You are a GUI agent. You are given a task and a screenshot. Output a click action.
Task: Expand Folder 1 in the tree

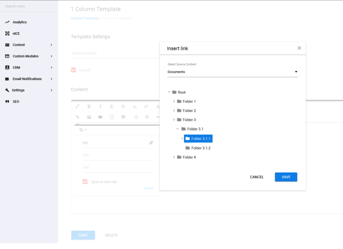(174, 101)
